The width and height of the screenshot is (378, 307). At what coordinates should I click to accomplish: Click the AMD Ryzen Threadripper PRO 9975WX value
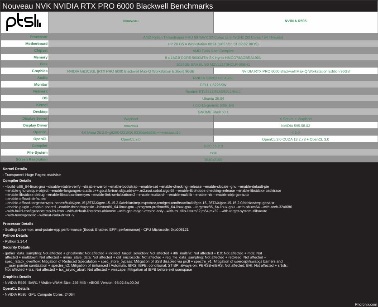click(213, 37)
